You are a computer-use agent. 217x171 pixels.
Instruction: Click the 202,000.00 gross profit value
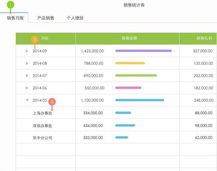pyautogui.click(x=203, y=76)
